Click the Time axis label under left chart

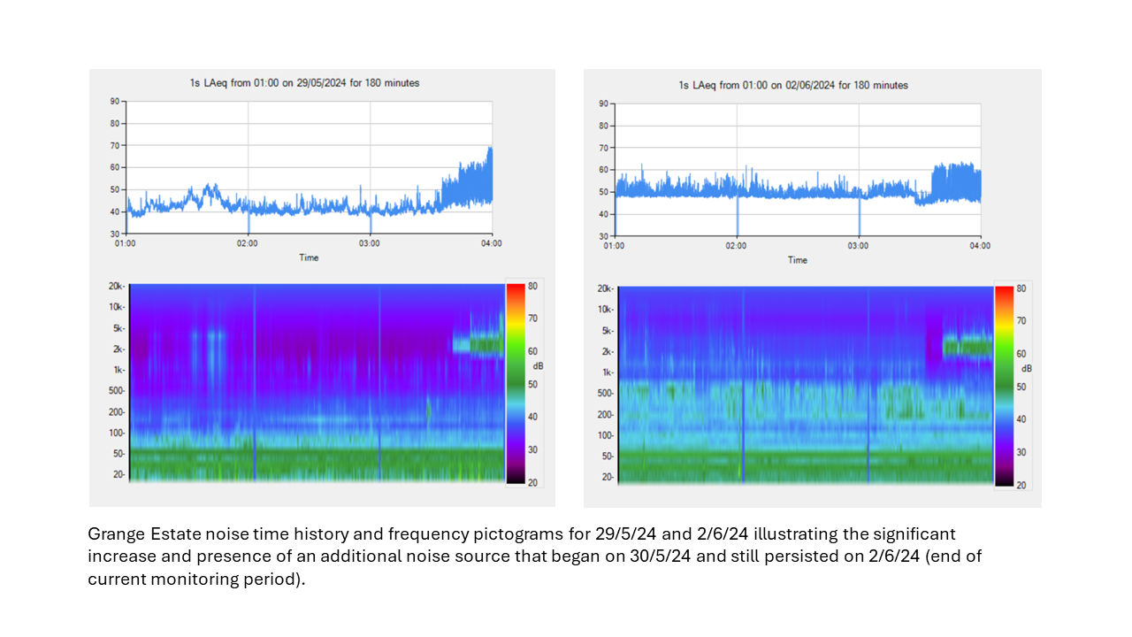309,258
